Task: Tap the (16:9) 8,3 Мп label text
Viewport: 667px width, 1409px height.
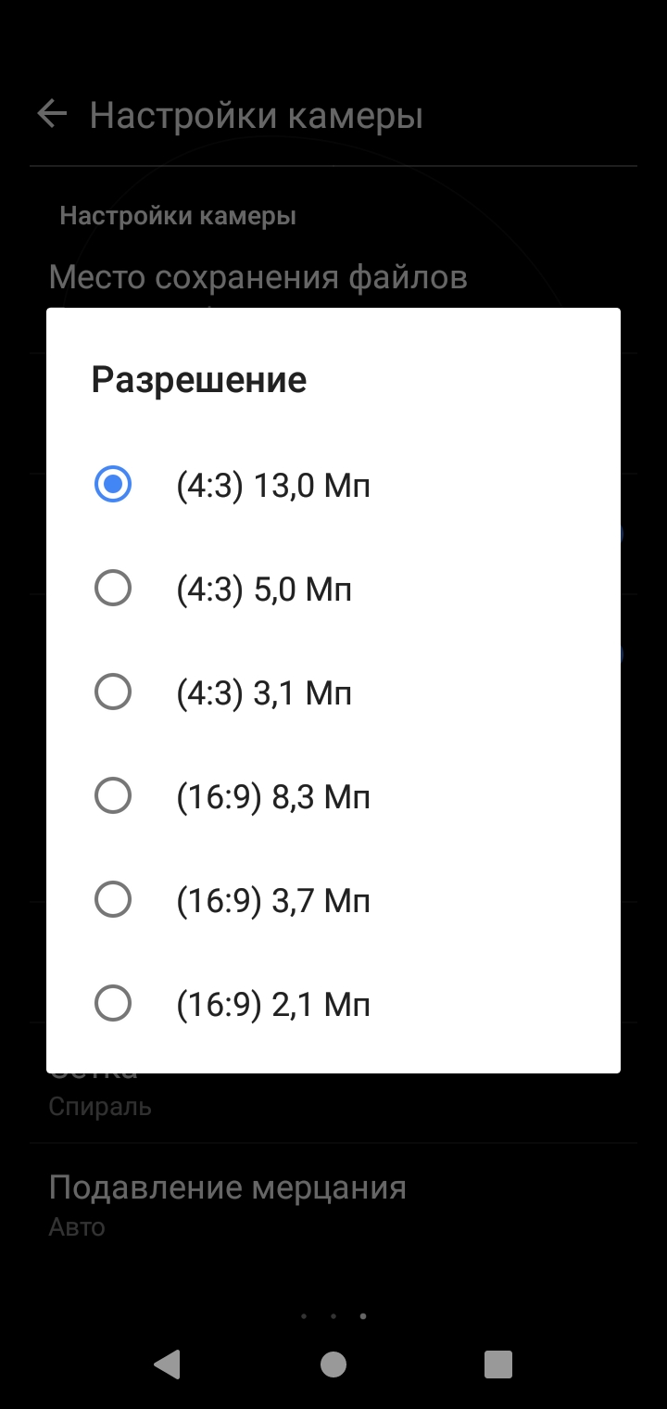Action: 273,796
